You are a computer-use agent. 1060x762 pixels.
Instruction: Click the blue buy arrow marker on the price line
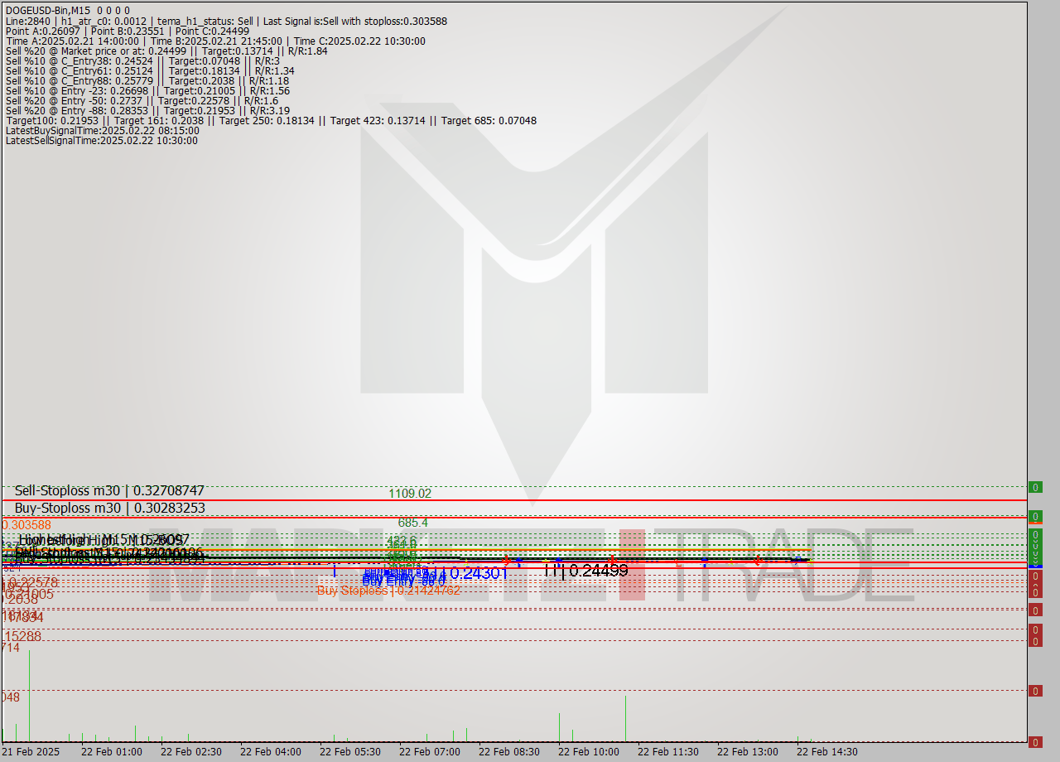(518, 562)
